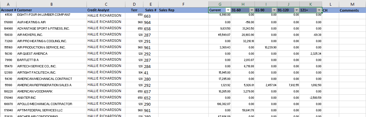Screen dimensions: 366x117
Task: Select the APTIM FEDERAL SERVICES LLC cell
Action: pos(51,110)
